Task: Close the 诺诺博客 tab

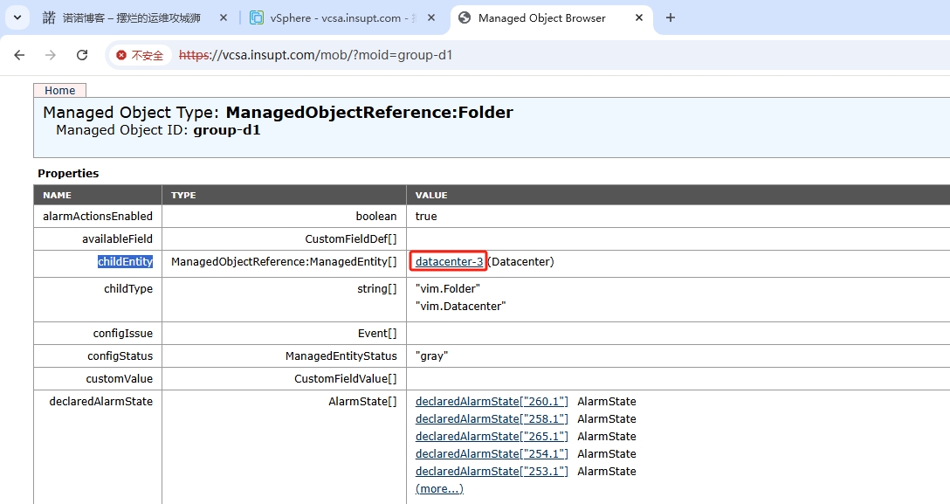Action: click(223, 17)
